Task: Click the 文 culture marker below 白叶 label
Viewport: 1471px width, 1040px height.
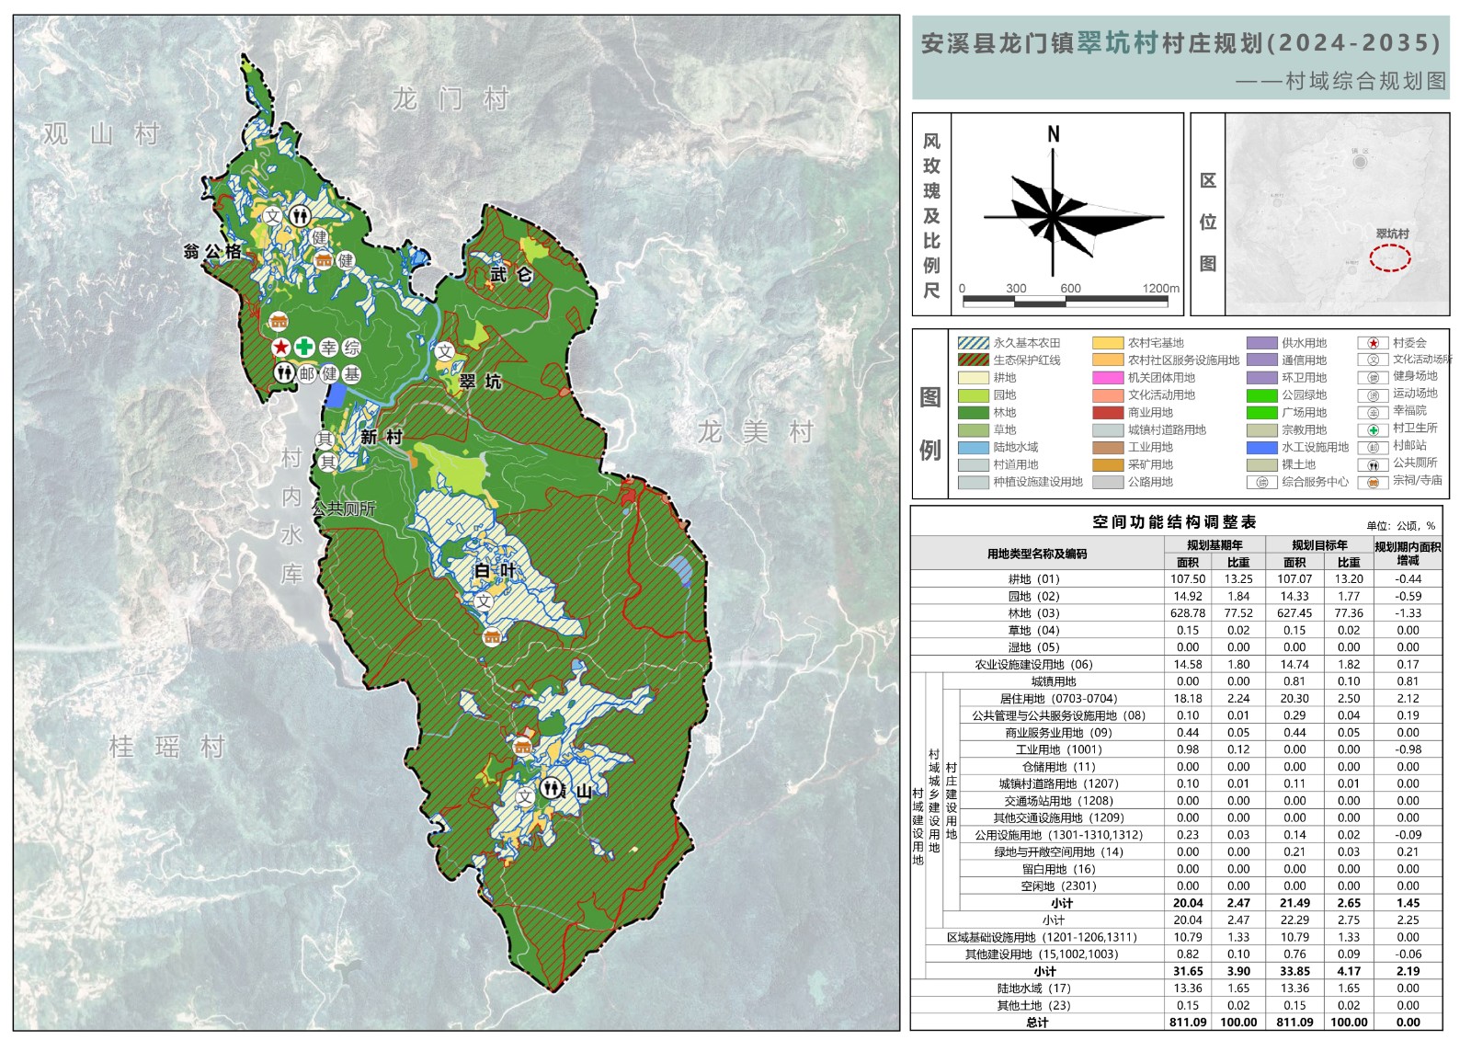Action: 484,601
